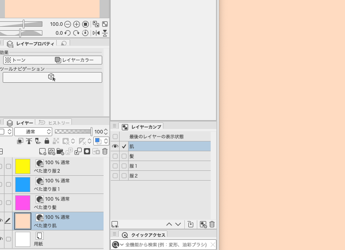Open tab beside レイヤープロパティ
This screenshot has width=345, height=250.
(x=63, y=44)
